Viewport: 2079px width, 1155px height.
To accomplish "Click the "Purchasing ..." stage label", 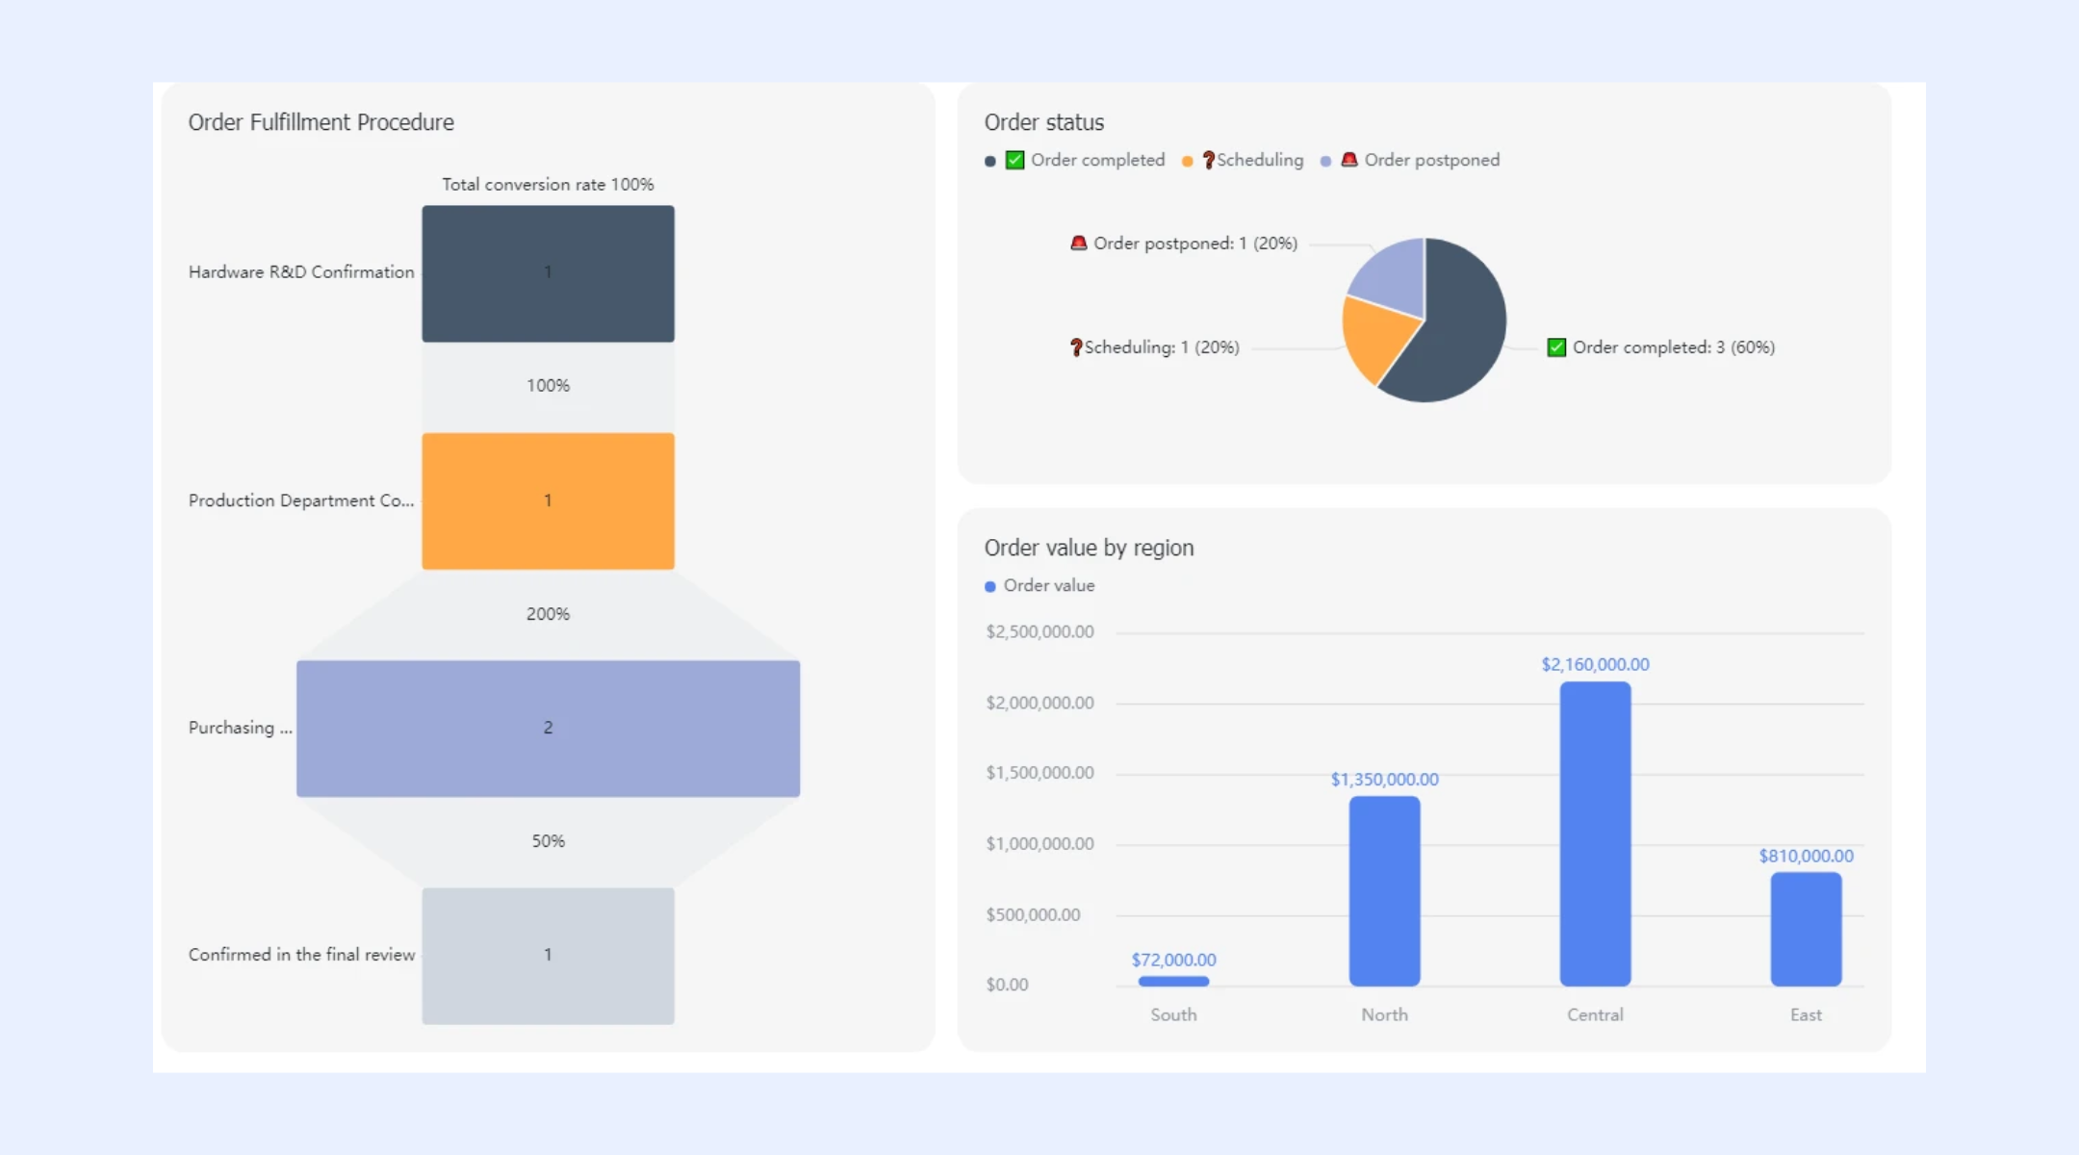I will (x=241, y=728).
